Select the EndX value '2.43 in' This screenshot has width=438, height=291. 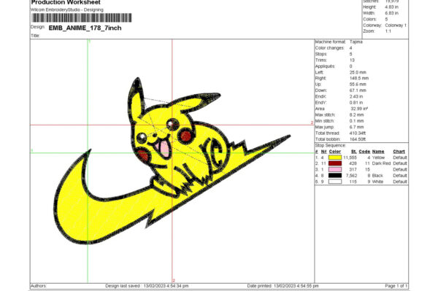(x=356, y=96)
